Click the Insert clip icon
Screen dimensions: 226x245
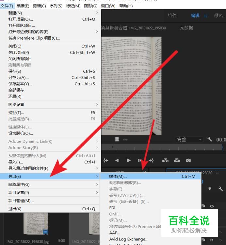pos(165,160)
